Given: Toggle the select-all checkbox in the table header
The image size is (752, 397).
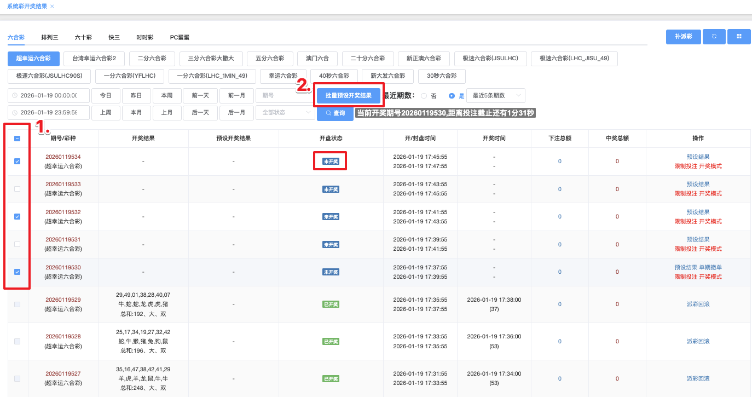Looking at the screenshot, I should coord(18,139).
